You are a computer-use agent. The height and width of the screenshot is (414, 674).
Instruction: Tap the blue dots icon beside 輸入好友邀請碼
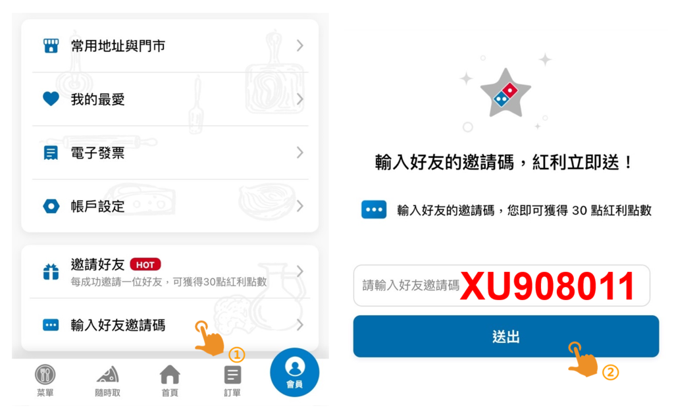(51, 325)
